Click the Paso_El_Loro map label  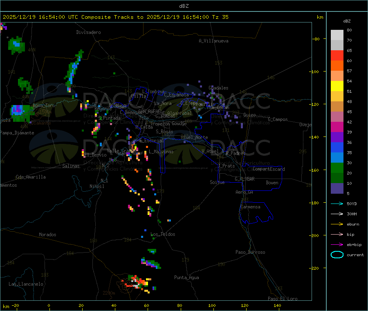(283, 299)
